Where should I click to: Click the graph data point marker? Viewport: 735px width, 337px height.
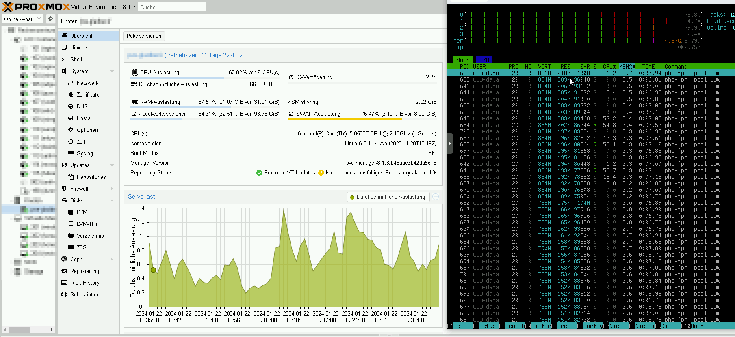(153, 270)
